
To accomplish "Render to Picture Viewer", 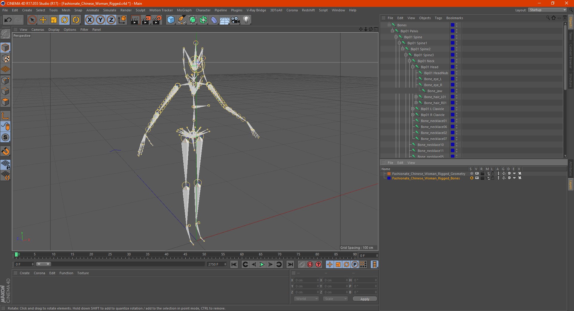I will pos(146,20).
